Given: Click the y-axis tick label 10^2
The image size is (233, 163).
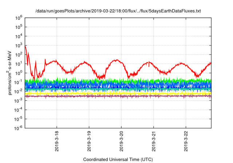Looking at the screenshot, I should coord(19,55).
